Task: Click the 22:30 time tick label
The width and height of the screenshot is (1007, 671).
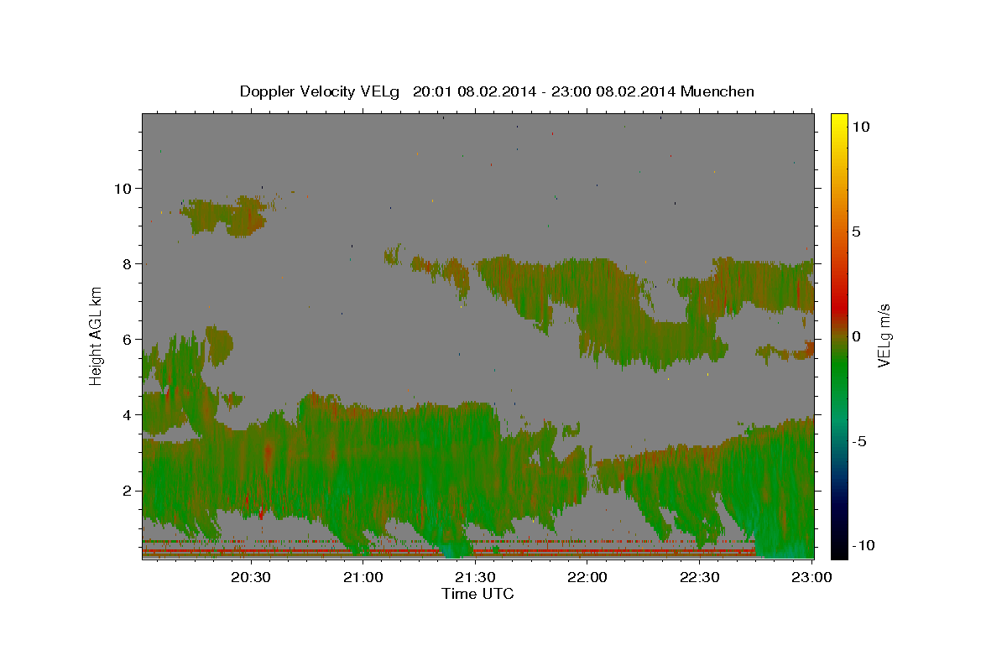Action: point(699,577)
